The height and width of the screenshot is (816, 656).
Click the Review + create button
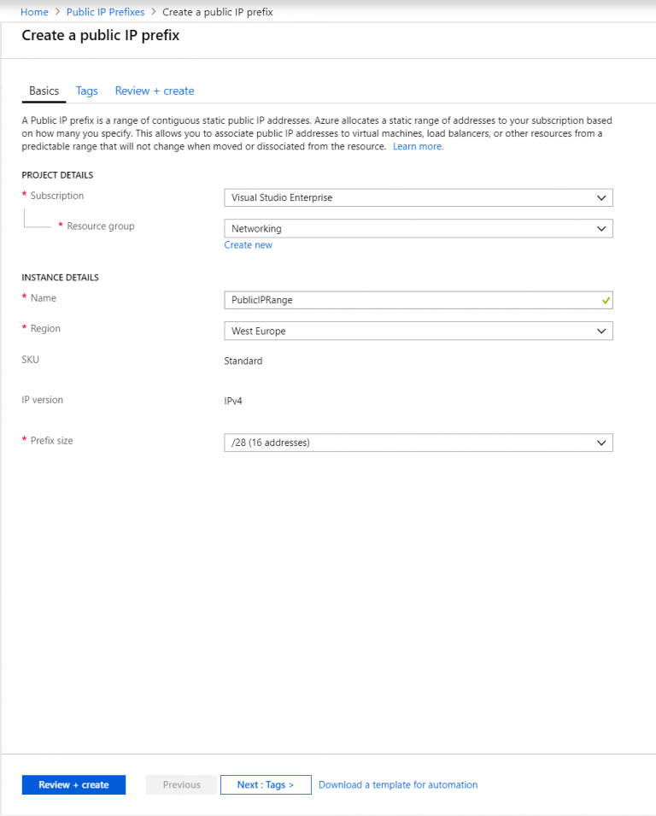[73, 784]
